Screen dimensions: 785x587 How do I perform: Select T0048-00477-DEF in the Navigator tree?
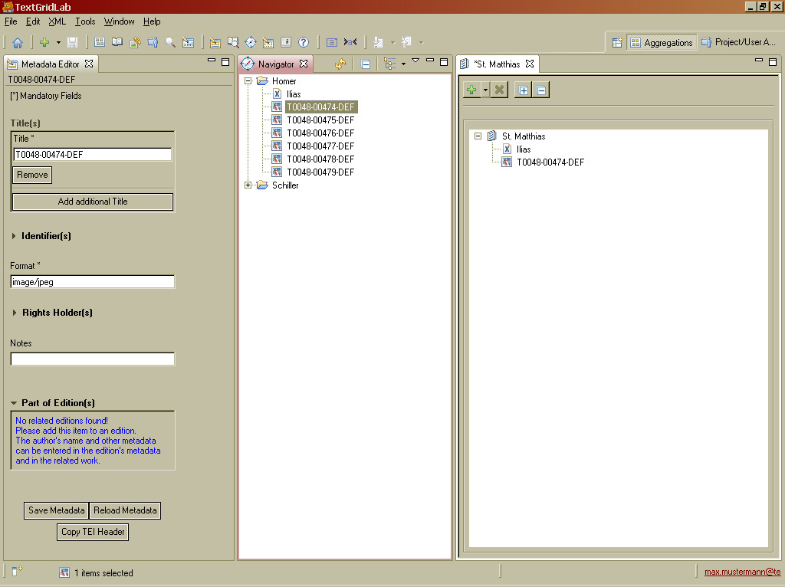point(320,146)
